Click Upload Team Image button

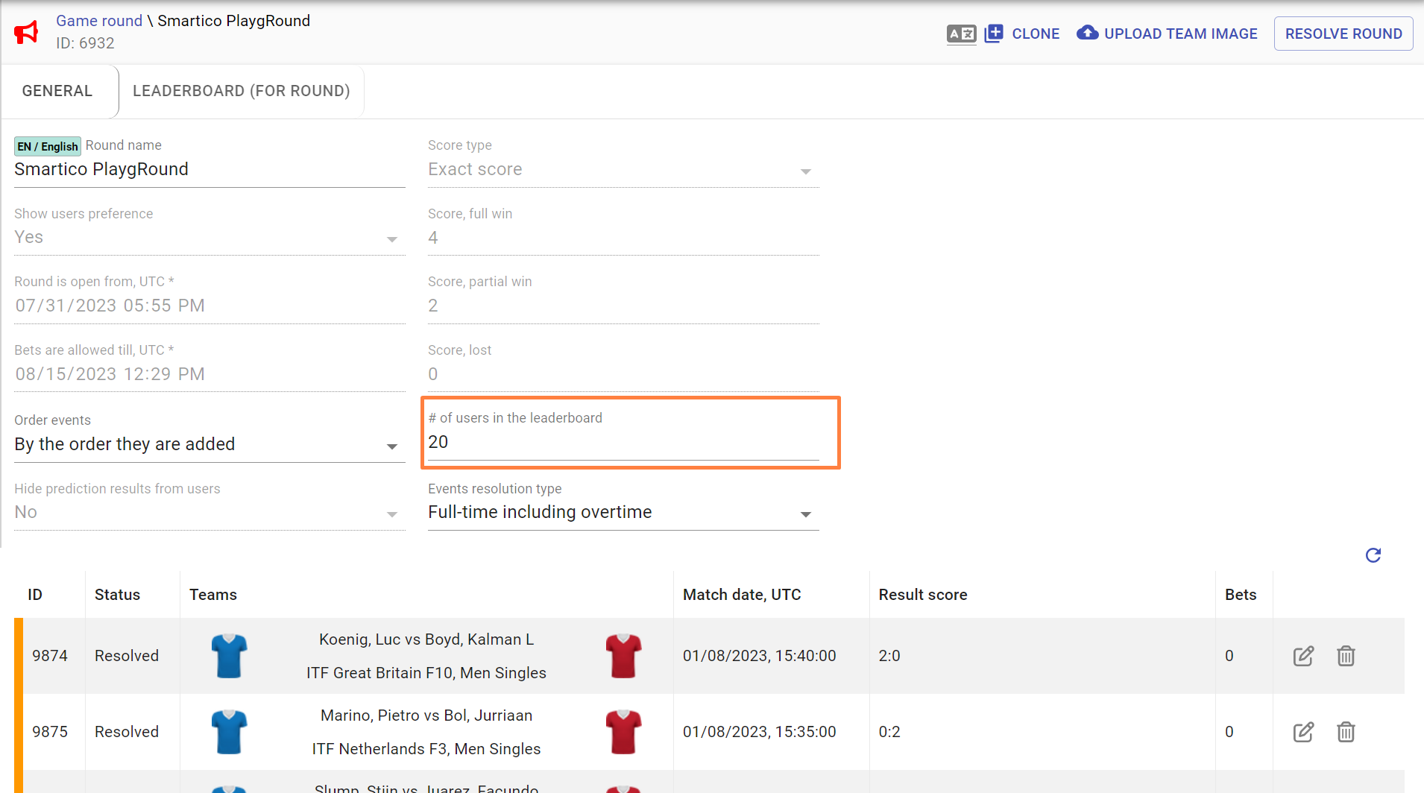(1167, 34)
